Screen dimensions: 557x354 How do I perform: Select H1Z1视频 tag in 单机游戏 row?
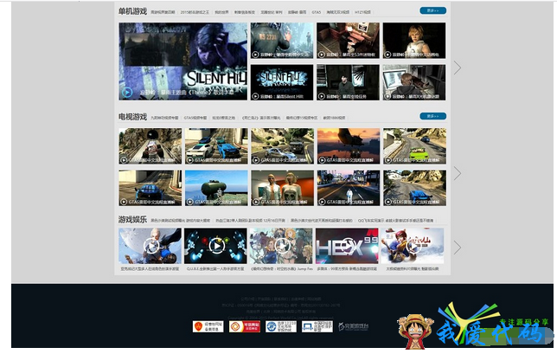362,12
